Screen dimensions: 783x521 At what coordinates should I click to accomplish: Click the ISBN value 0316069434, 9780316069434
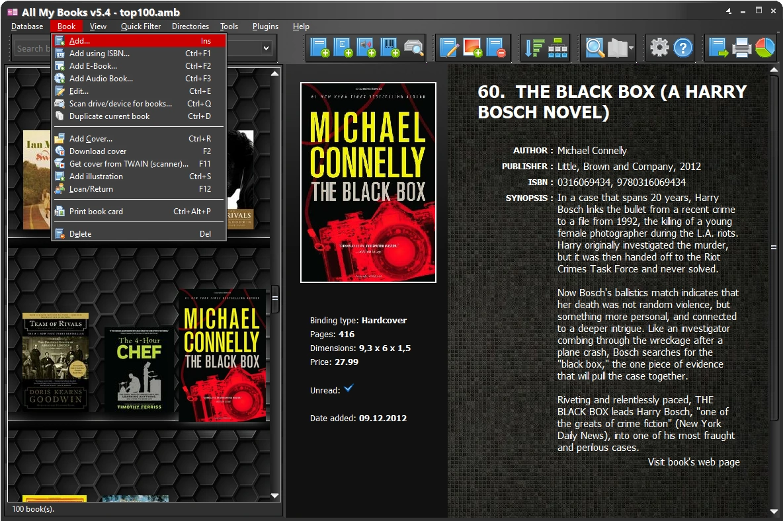(x=622, y=182)
